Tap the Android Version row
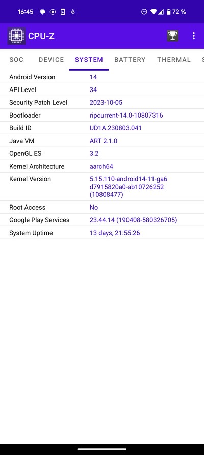This screenshot has width=204, height=455. (102, 77)
